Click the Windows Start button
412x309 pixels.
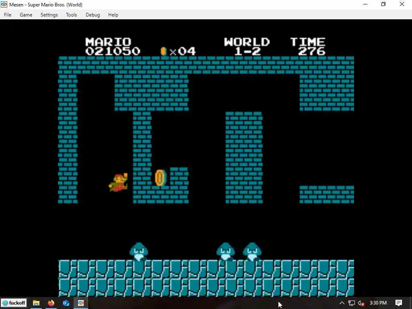14,303
